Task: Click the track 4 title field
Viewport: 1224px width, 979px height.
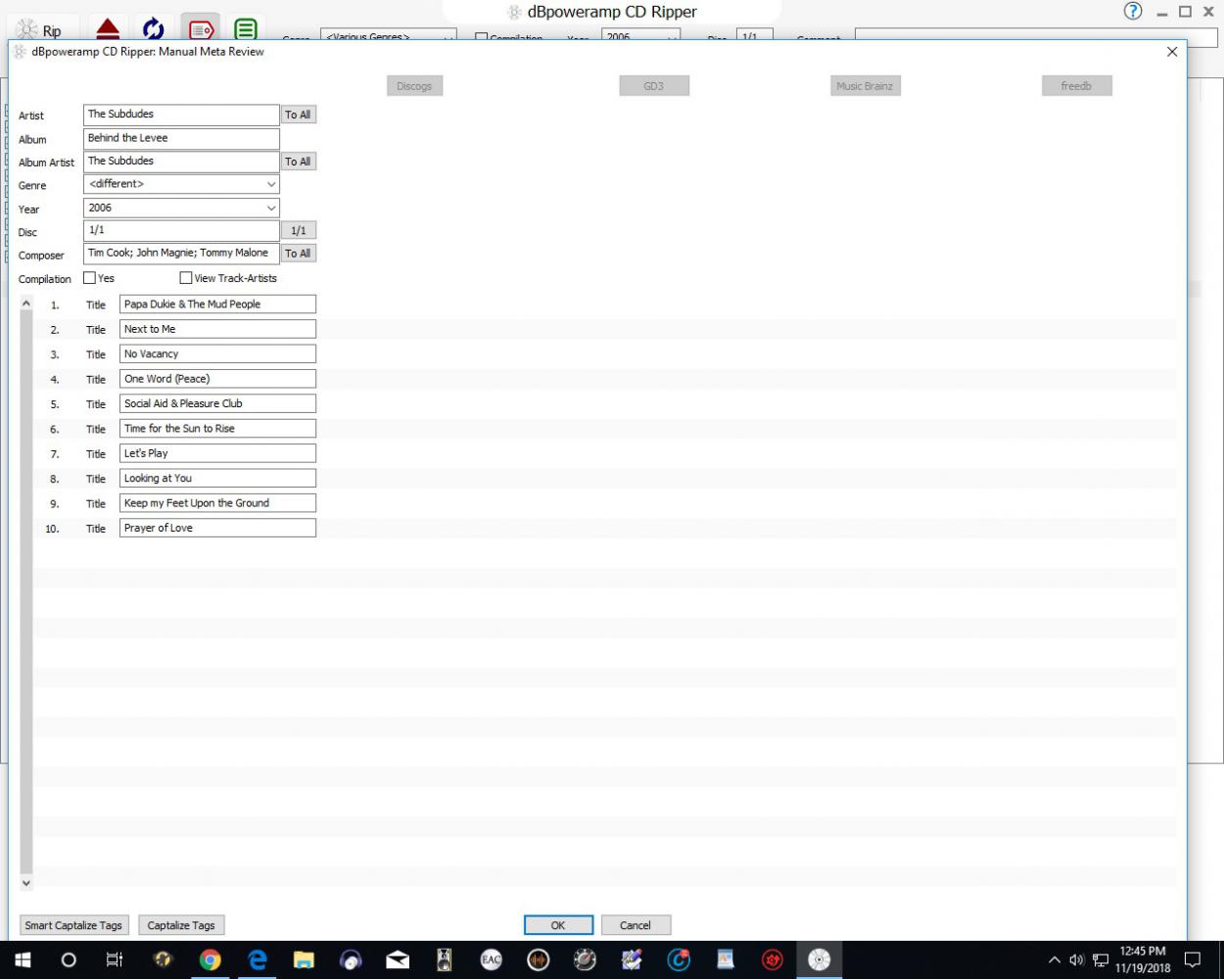Action: click(217, 379)
